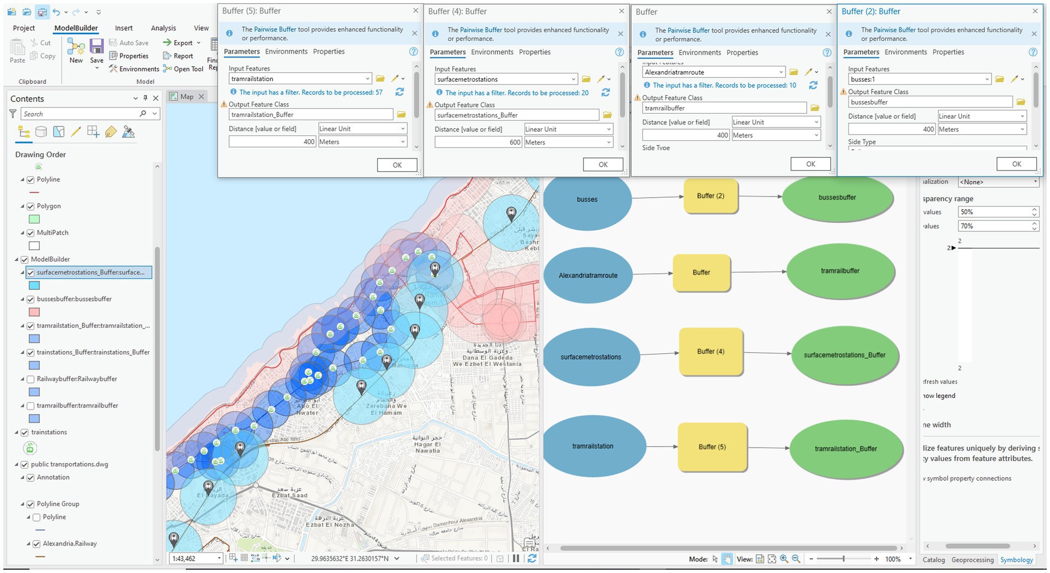Enable Railwaybuffer layer checkbox
The width and height of the screenshot is (1050, 573).
click(x=31, y=379)
